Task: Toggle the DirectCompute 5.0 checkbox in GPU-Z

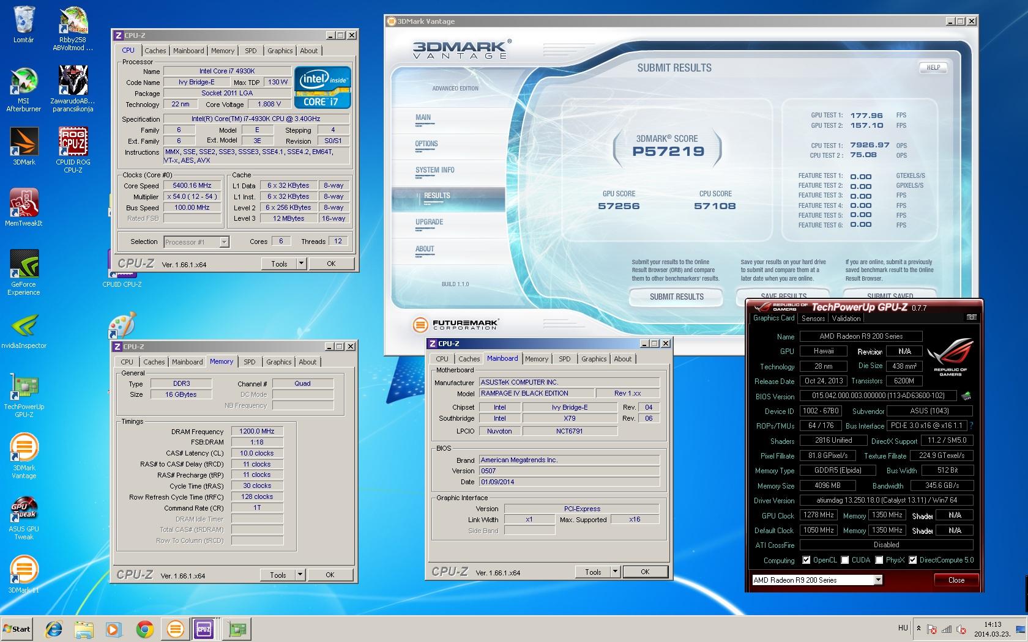Action: [913, 560]
